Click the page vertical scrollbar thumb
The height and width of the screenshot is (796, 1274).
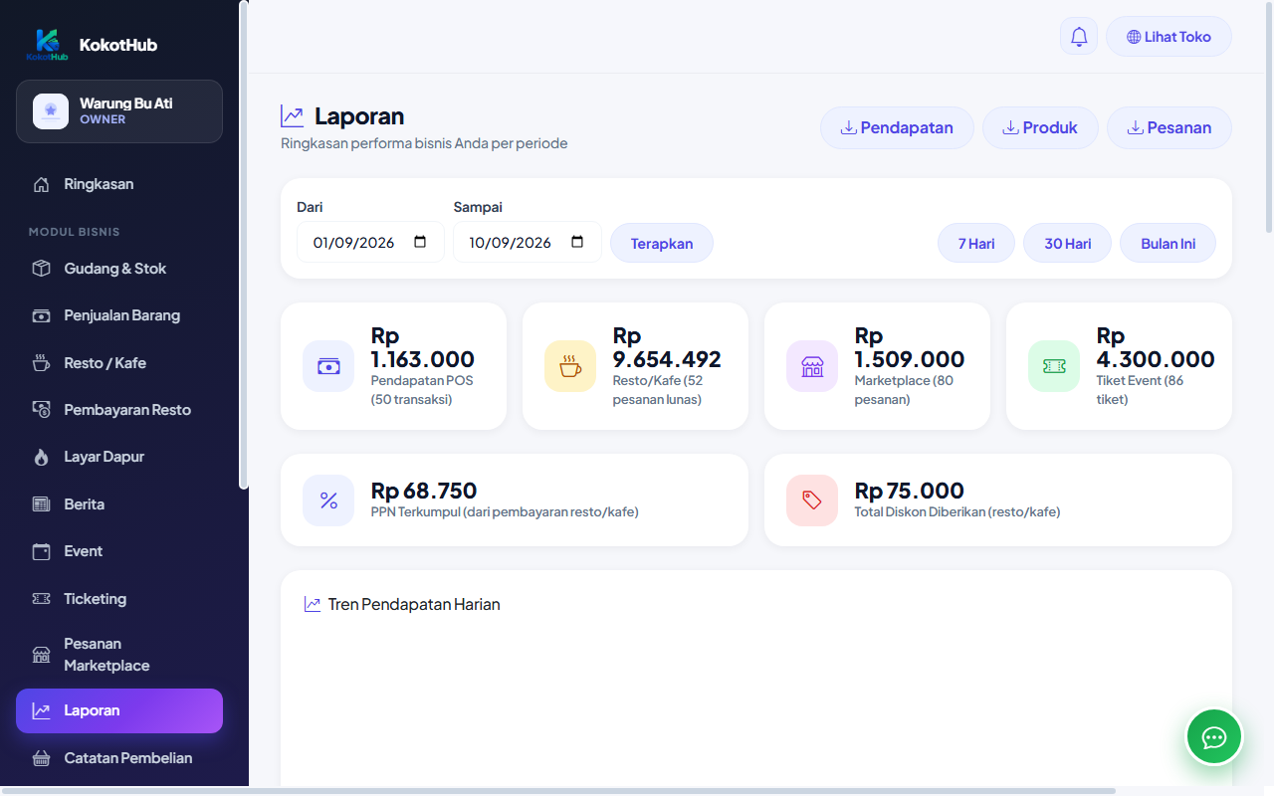coord(1269,117)
